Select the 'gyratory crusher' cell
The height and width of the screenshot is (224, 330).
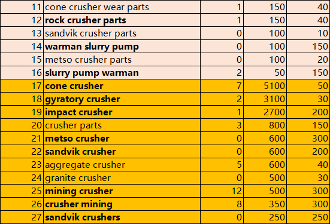pyautogui.click(x=122, y=99)
